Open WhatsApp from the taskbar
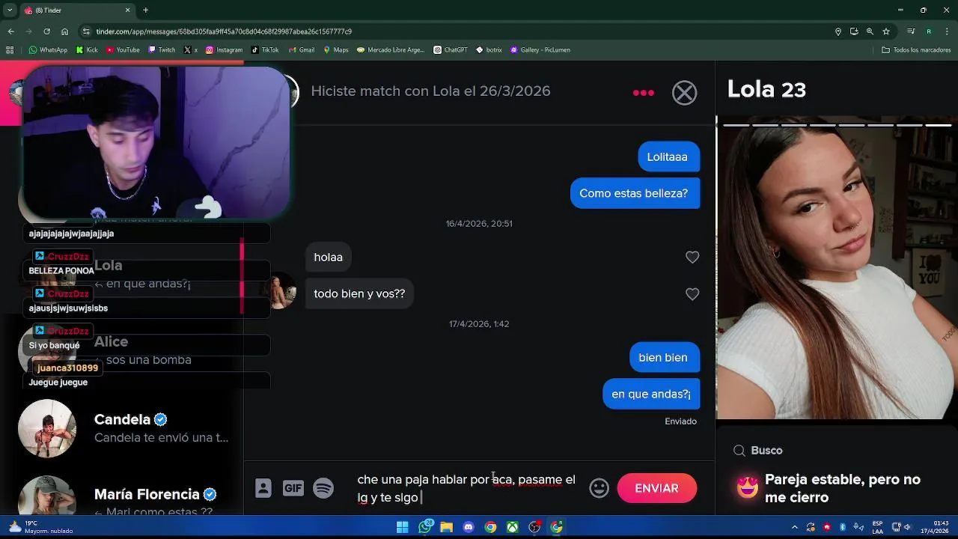958x539 pixels. 425,527
